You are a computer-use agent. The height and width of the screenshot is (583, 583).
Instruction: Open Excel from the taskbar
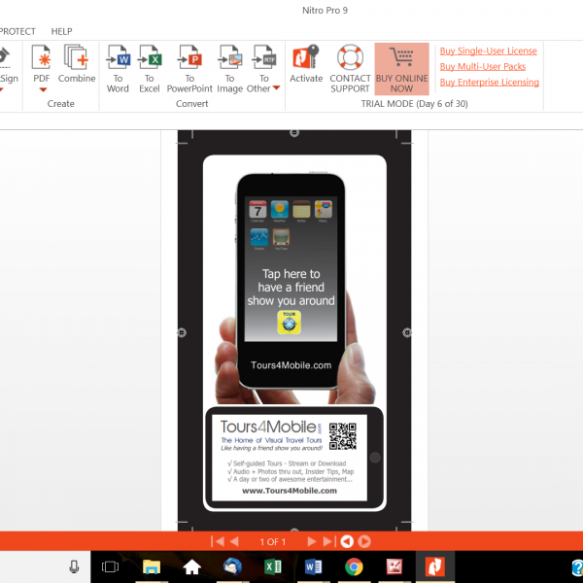(x=273, y=567)
